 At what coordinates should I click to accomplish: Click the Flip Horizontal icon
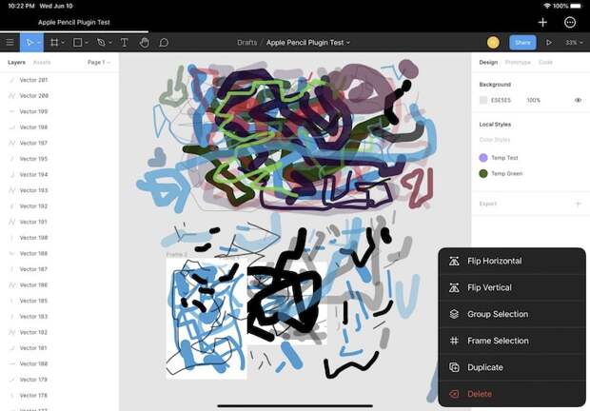pos(454,261)
